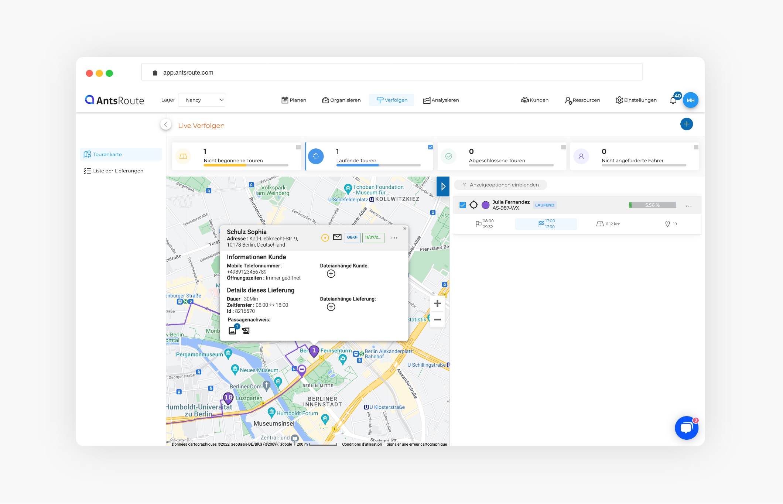Click the LAUFEND status badge
The height and width of the screenshot is (504, 783).
(544, 205)
